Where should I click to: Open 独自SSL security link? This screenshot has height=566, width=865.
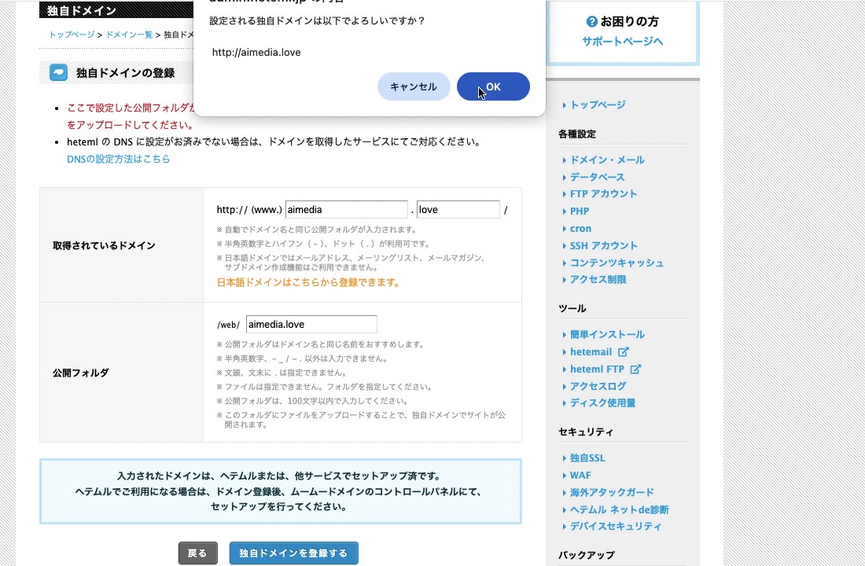point(587,458)
